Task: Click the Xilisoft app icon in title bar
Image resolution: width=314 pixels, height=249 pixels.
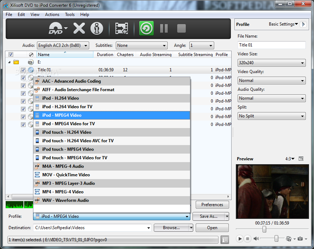Action: [6, 5]
